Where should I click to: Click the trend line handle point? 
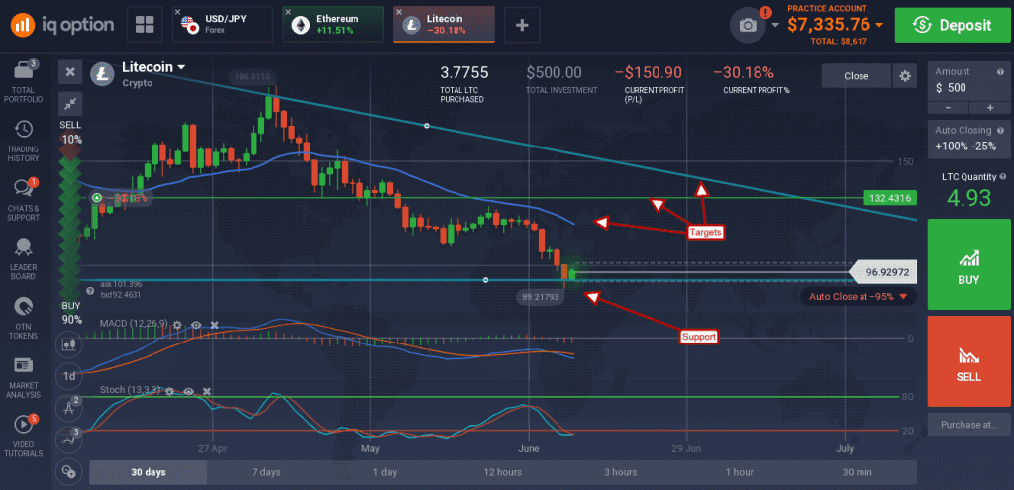tap(426, 126)
